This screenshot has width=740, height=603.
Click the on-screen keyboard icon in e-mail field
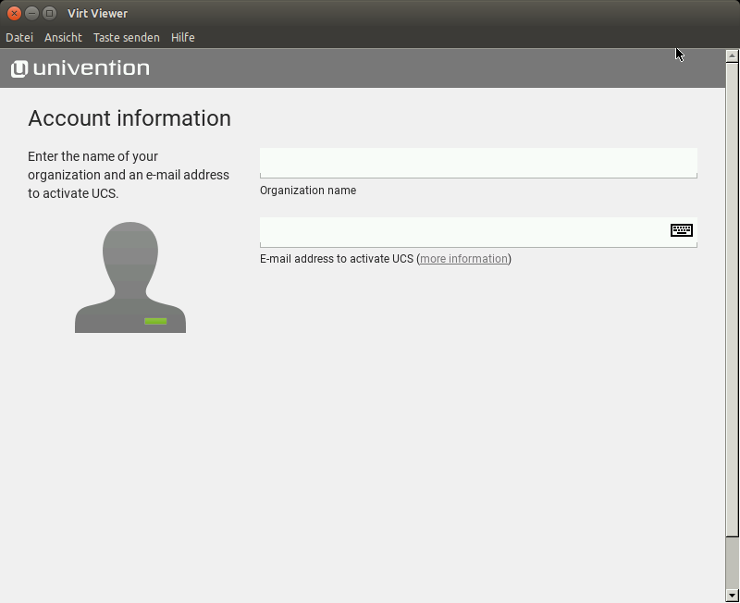coord(682,230)
